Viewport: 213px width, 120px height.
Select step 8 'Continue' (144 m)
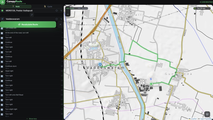[32, 58]
